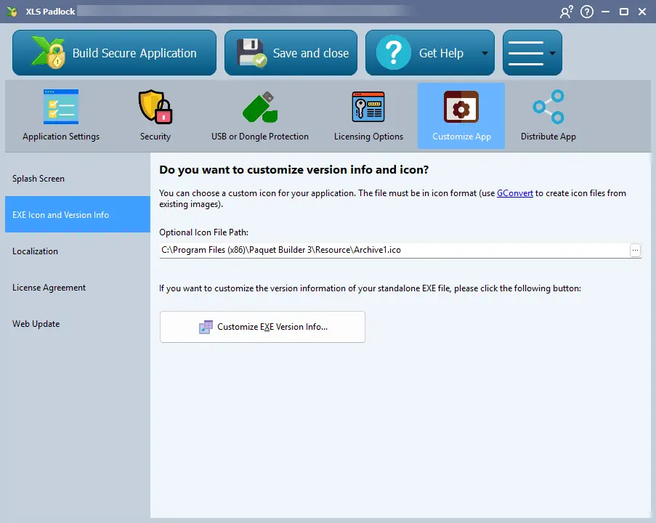Browse for icon file with ellipsis button
656x523 pixels.
pos(635,250)
